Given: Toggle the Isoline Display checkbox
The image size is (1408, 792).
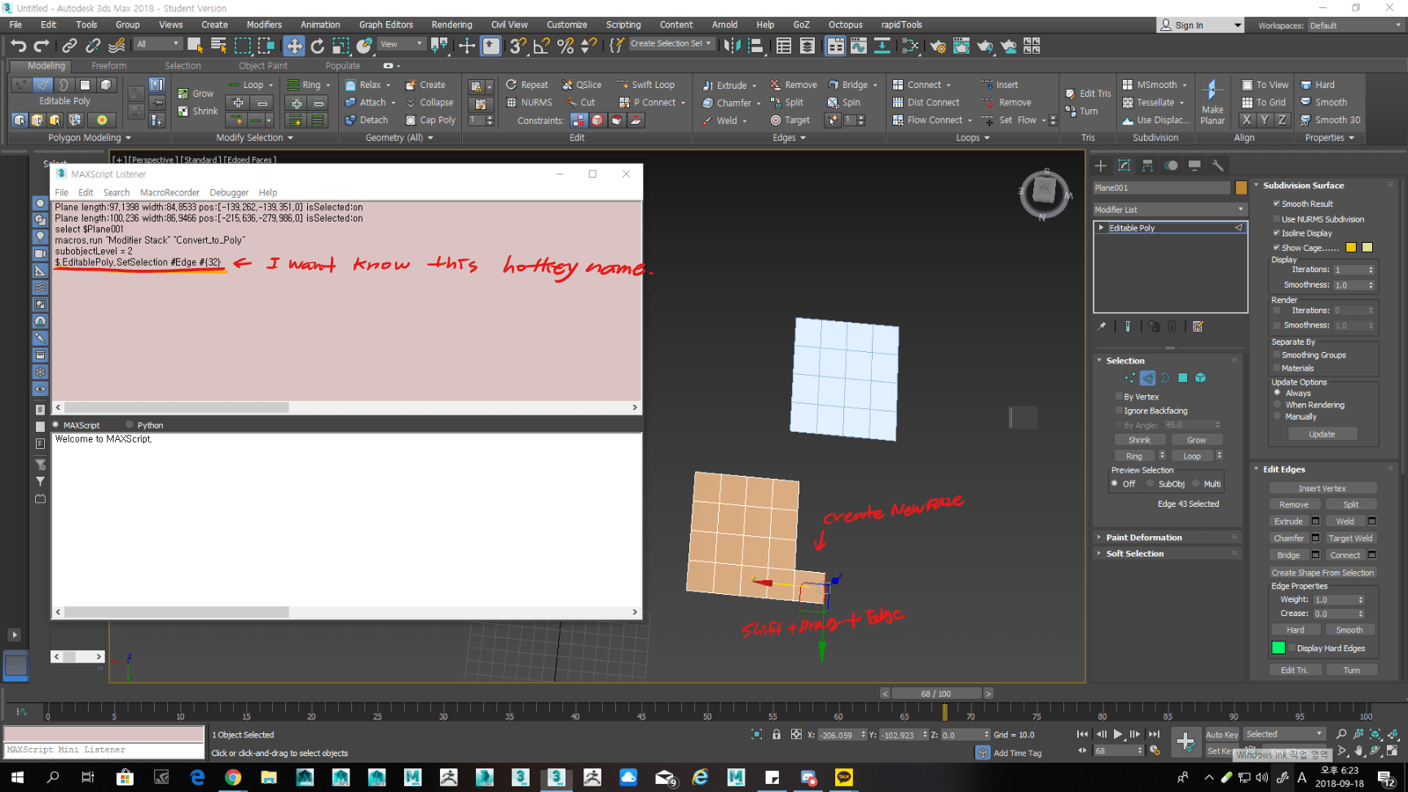Looking at the screenshot, I should pyautogui.click(x=1277, y=233).
